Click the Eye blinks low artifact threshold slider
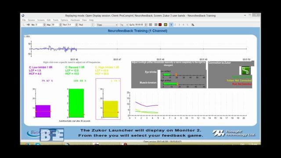 click(x=177, y=75)
